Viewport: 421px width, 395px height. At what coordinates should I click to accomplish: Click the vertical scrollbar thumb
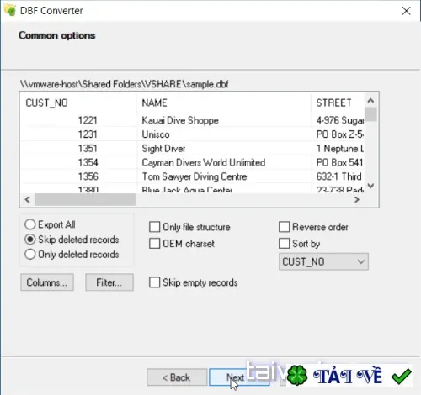370,114
